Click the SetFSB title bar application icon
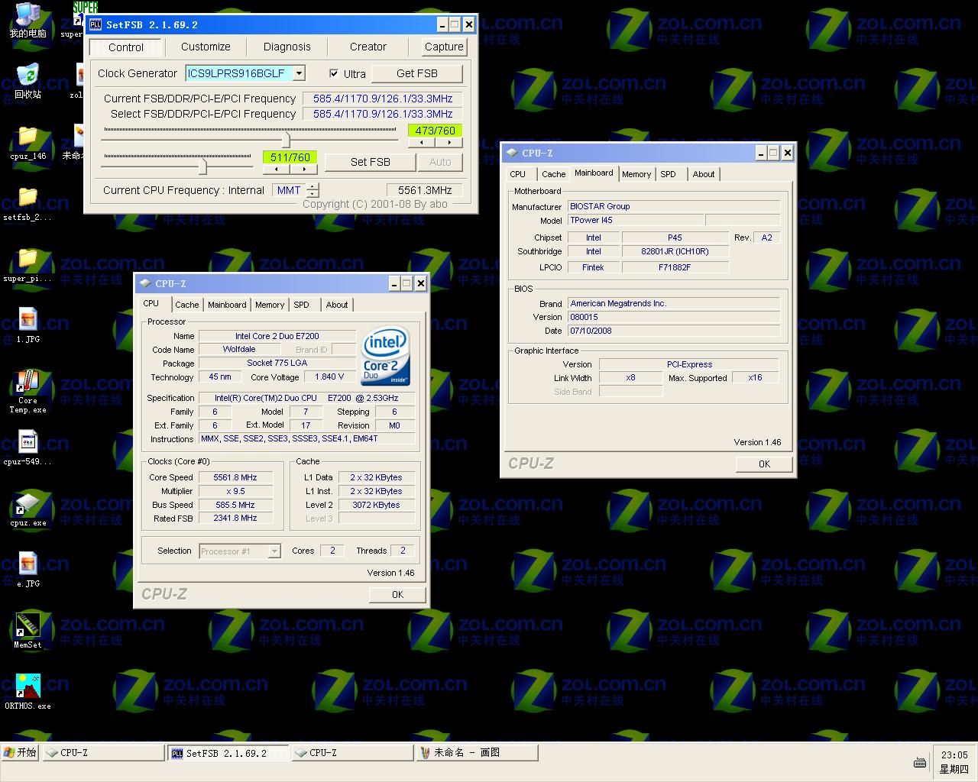 click(x=96, y=24)
